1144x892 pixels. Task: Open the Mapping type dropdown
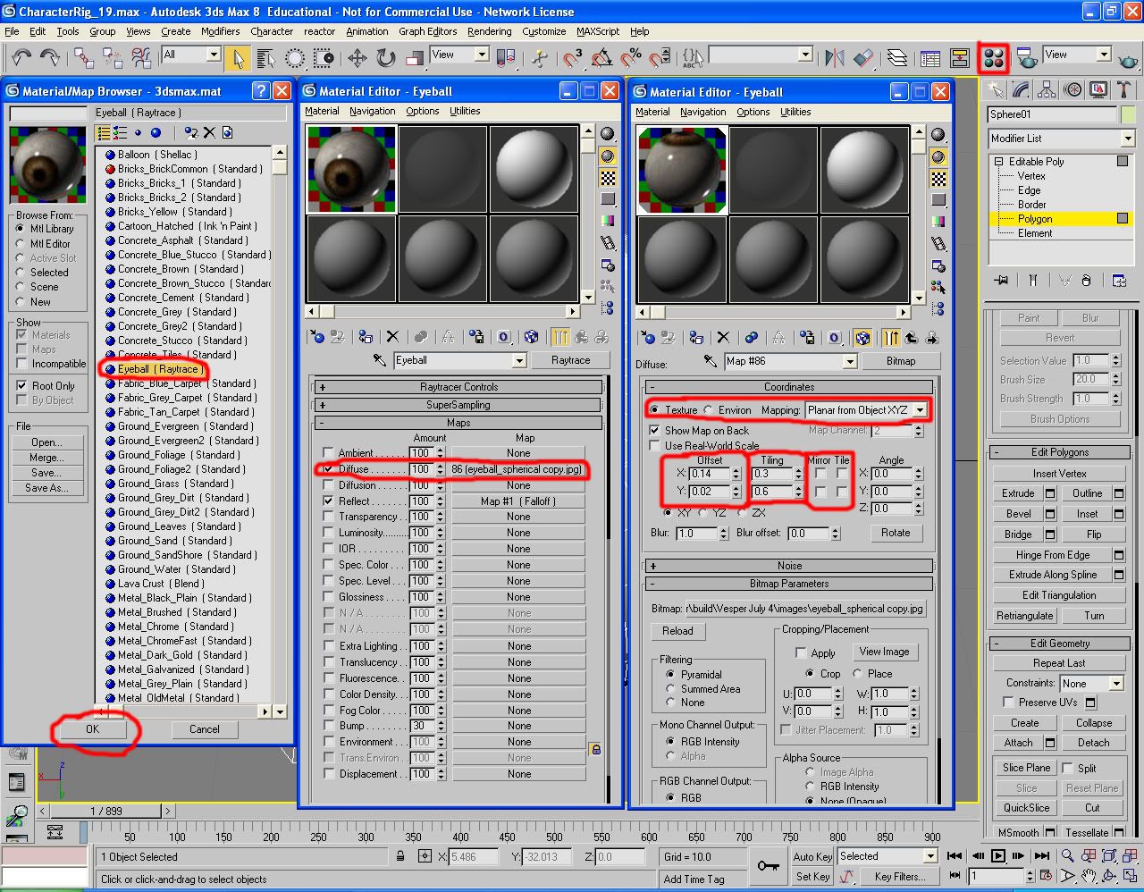tap(920, 410)
